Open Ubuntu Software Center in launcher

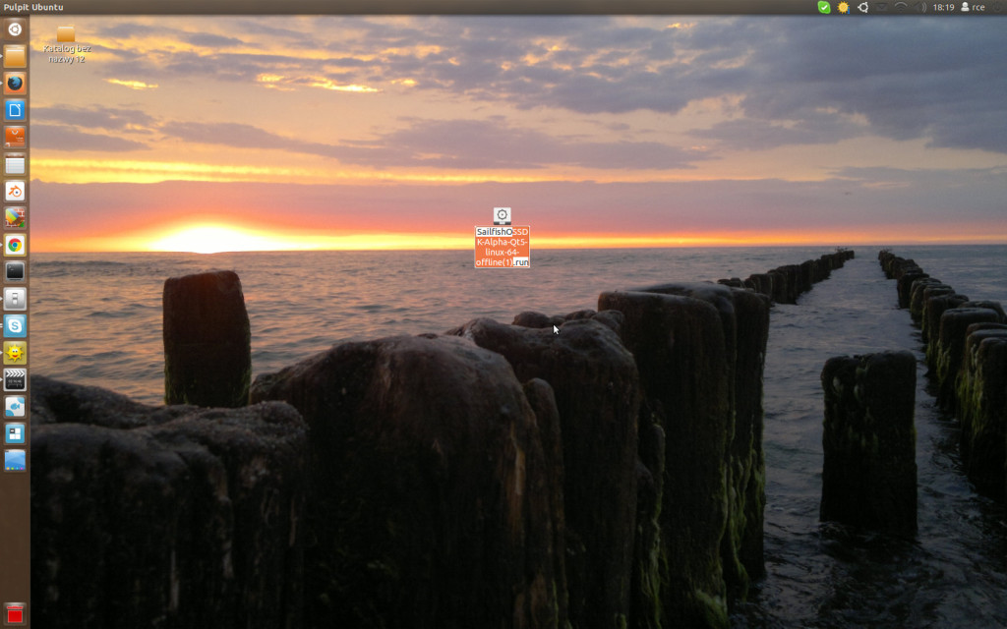(x=15, y=137)
